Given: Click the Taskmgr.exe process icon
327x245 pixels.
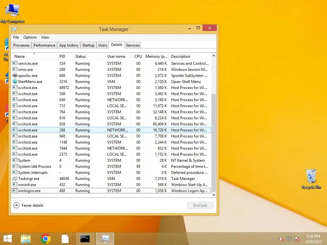Looking at the screenshot, I should coord(15,179).
